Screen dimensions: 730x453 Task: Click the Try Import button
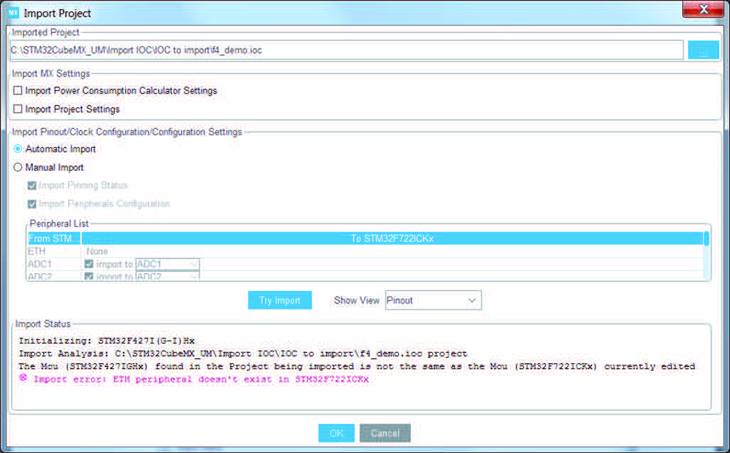tap(280, 300)
